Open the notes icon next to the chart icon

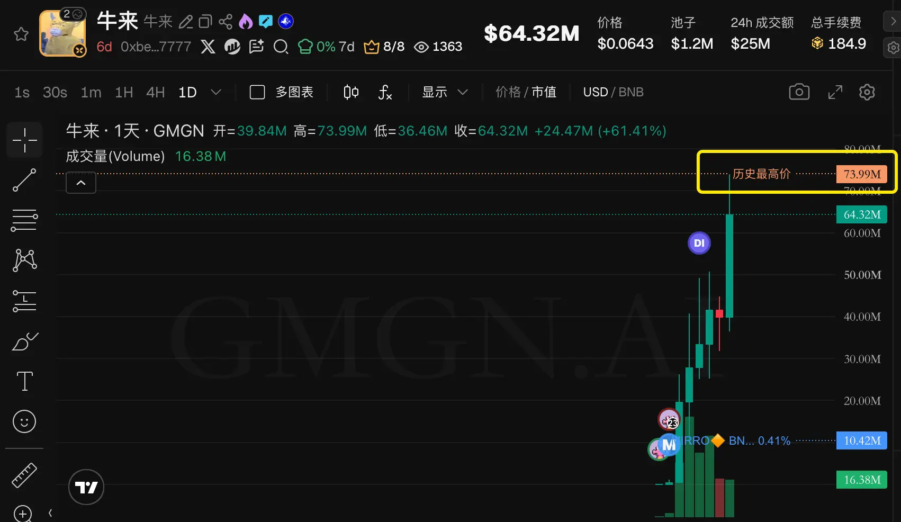257,47
